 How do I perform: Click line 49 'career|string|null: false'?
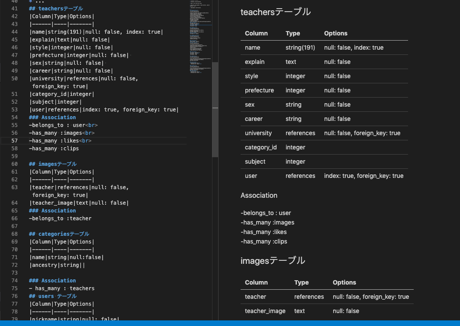click(71, 70)
